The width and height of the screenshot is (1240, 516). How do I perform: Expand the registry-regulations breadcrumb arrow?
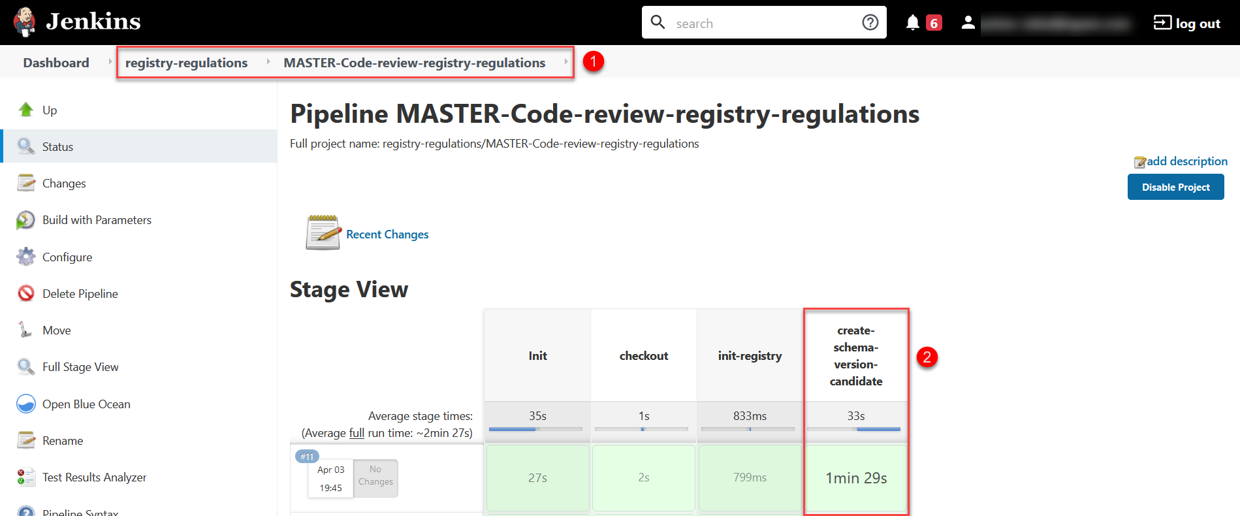click(x=268, y=62)
